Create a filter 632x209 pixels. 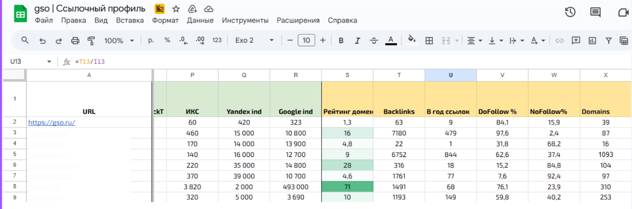click(609, 41)
